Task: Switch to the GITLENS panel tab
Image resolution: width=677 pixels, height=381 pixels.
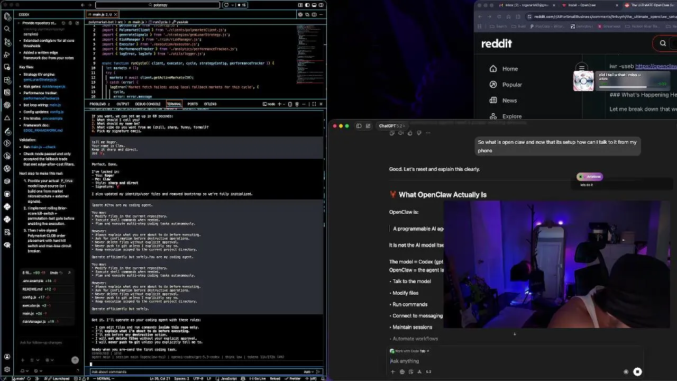Action: coord(210,104)
